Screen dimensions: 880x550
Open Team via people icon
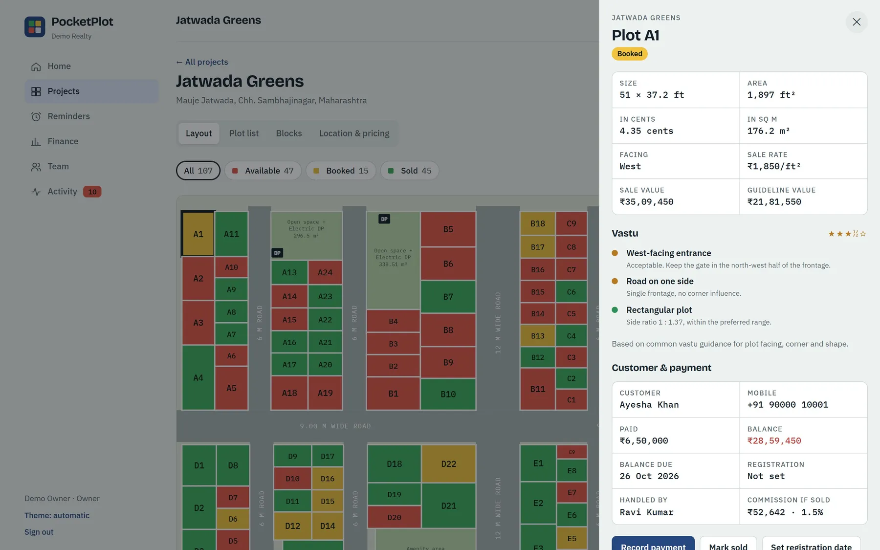[36, 167]
